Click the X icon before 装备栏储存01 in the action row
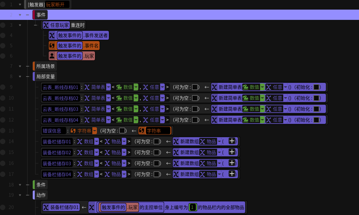This screenshot has width=359, height=215. point(46,207)
